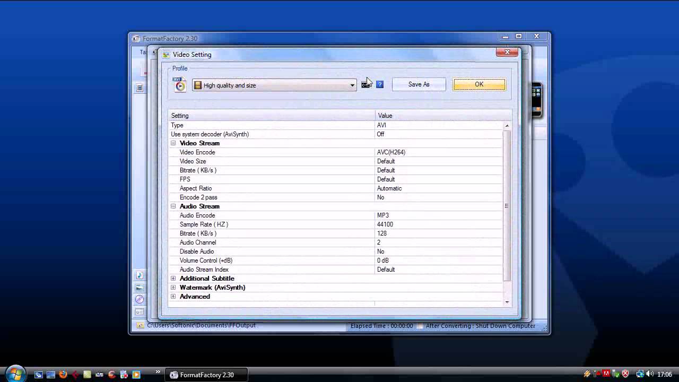Click the settings list scrollbar thumb
679x382 pixels.
(x=507, y=205)
